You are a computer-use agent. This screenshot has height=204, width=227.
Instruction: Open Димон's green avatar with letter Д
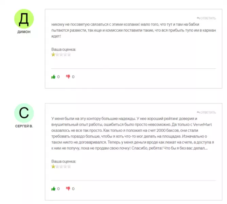point(24,19)
